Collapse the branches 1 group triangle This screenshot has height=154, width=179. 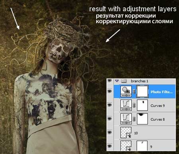117,81
